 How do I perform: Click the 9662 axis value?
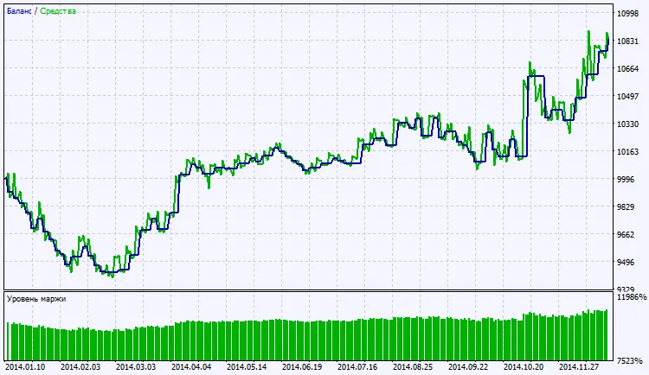pyautogui.click(x=627, y=235)
